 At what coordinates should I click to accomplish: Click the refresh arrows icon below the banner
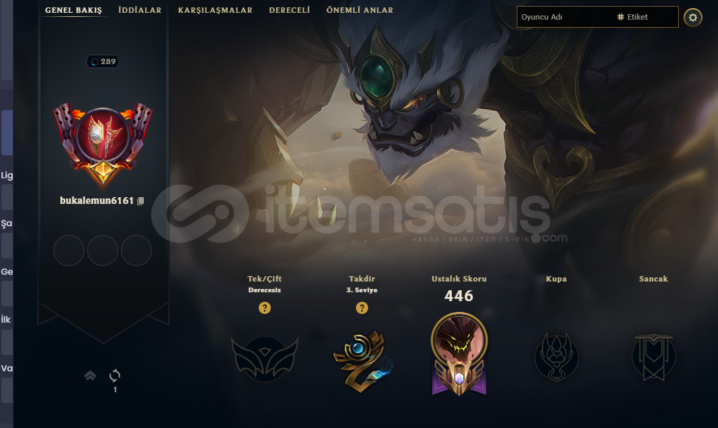[x=115, y=376]
